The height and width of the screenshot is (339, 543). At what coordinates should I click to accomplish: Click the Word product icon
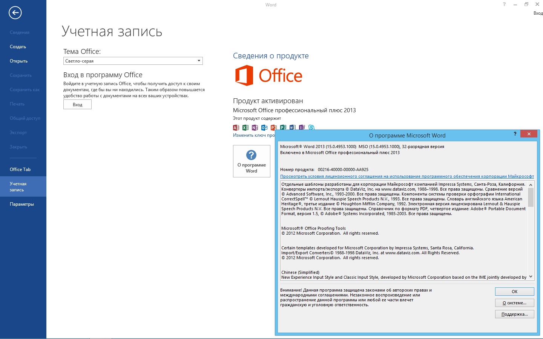293,127
